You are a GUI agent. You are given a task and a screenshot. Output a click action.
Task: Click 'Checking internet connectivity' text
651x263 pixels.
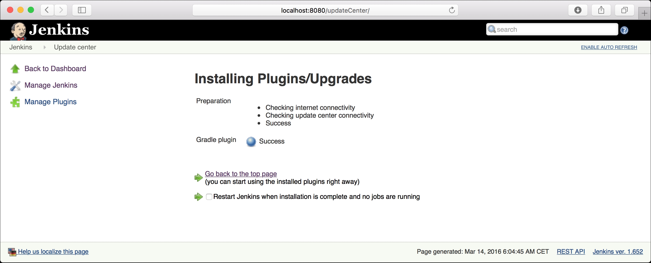tap(310, 108)
